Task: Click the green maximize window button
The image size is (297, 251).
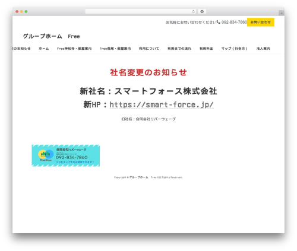Action: click(x=26, y=12)
